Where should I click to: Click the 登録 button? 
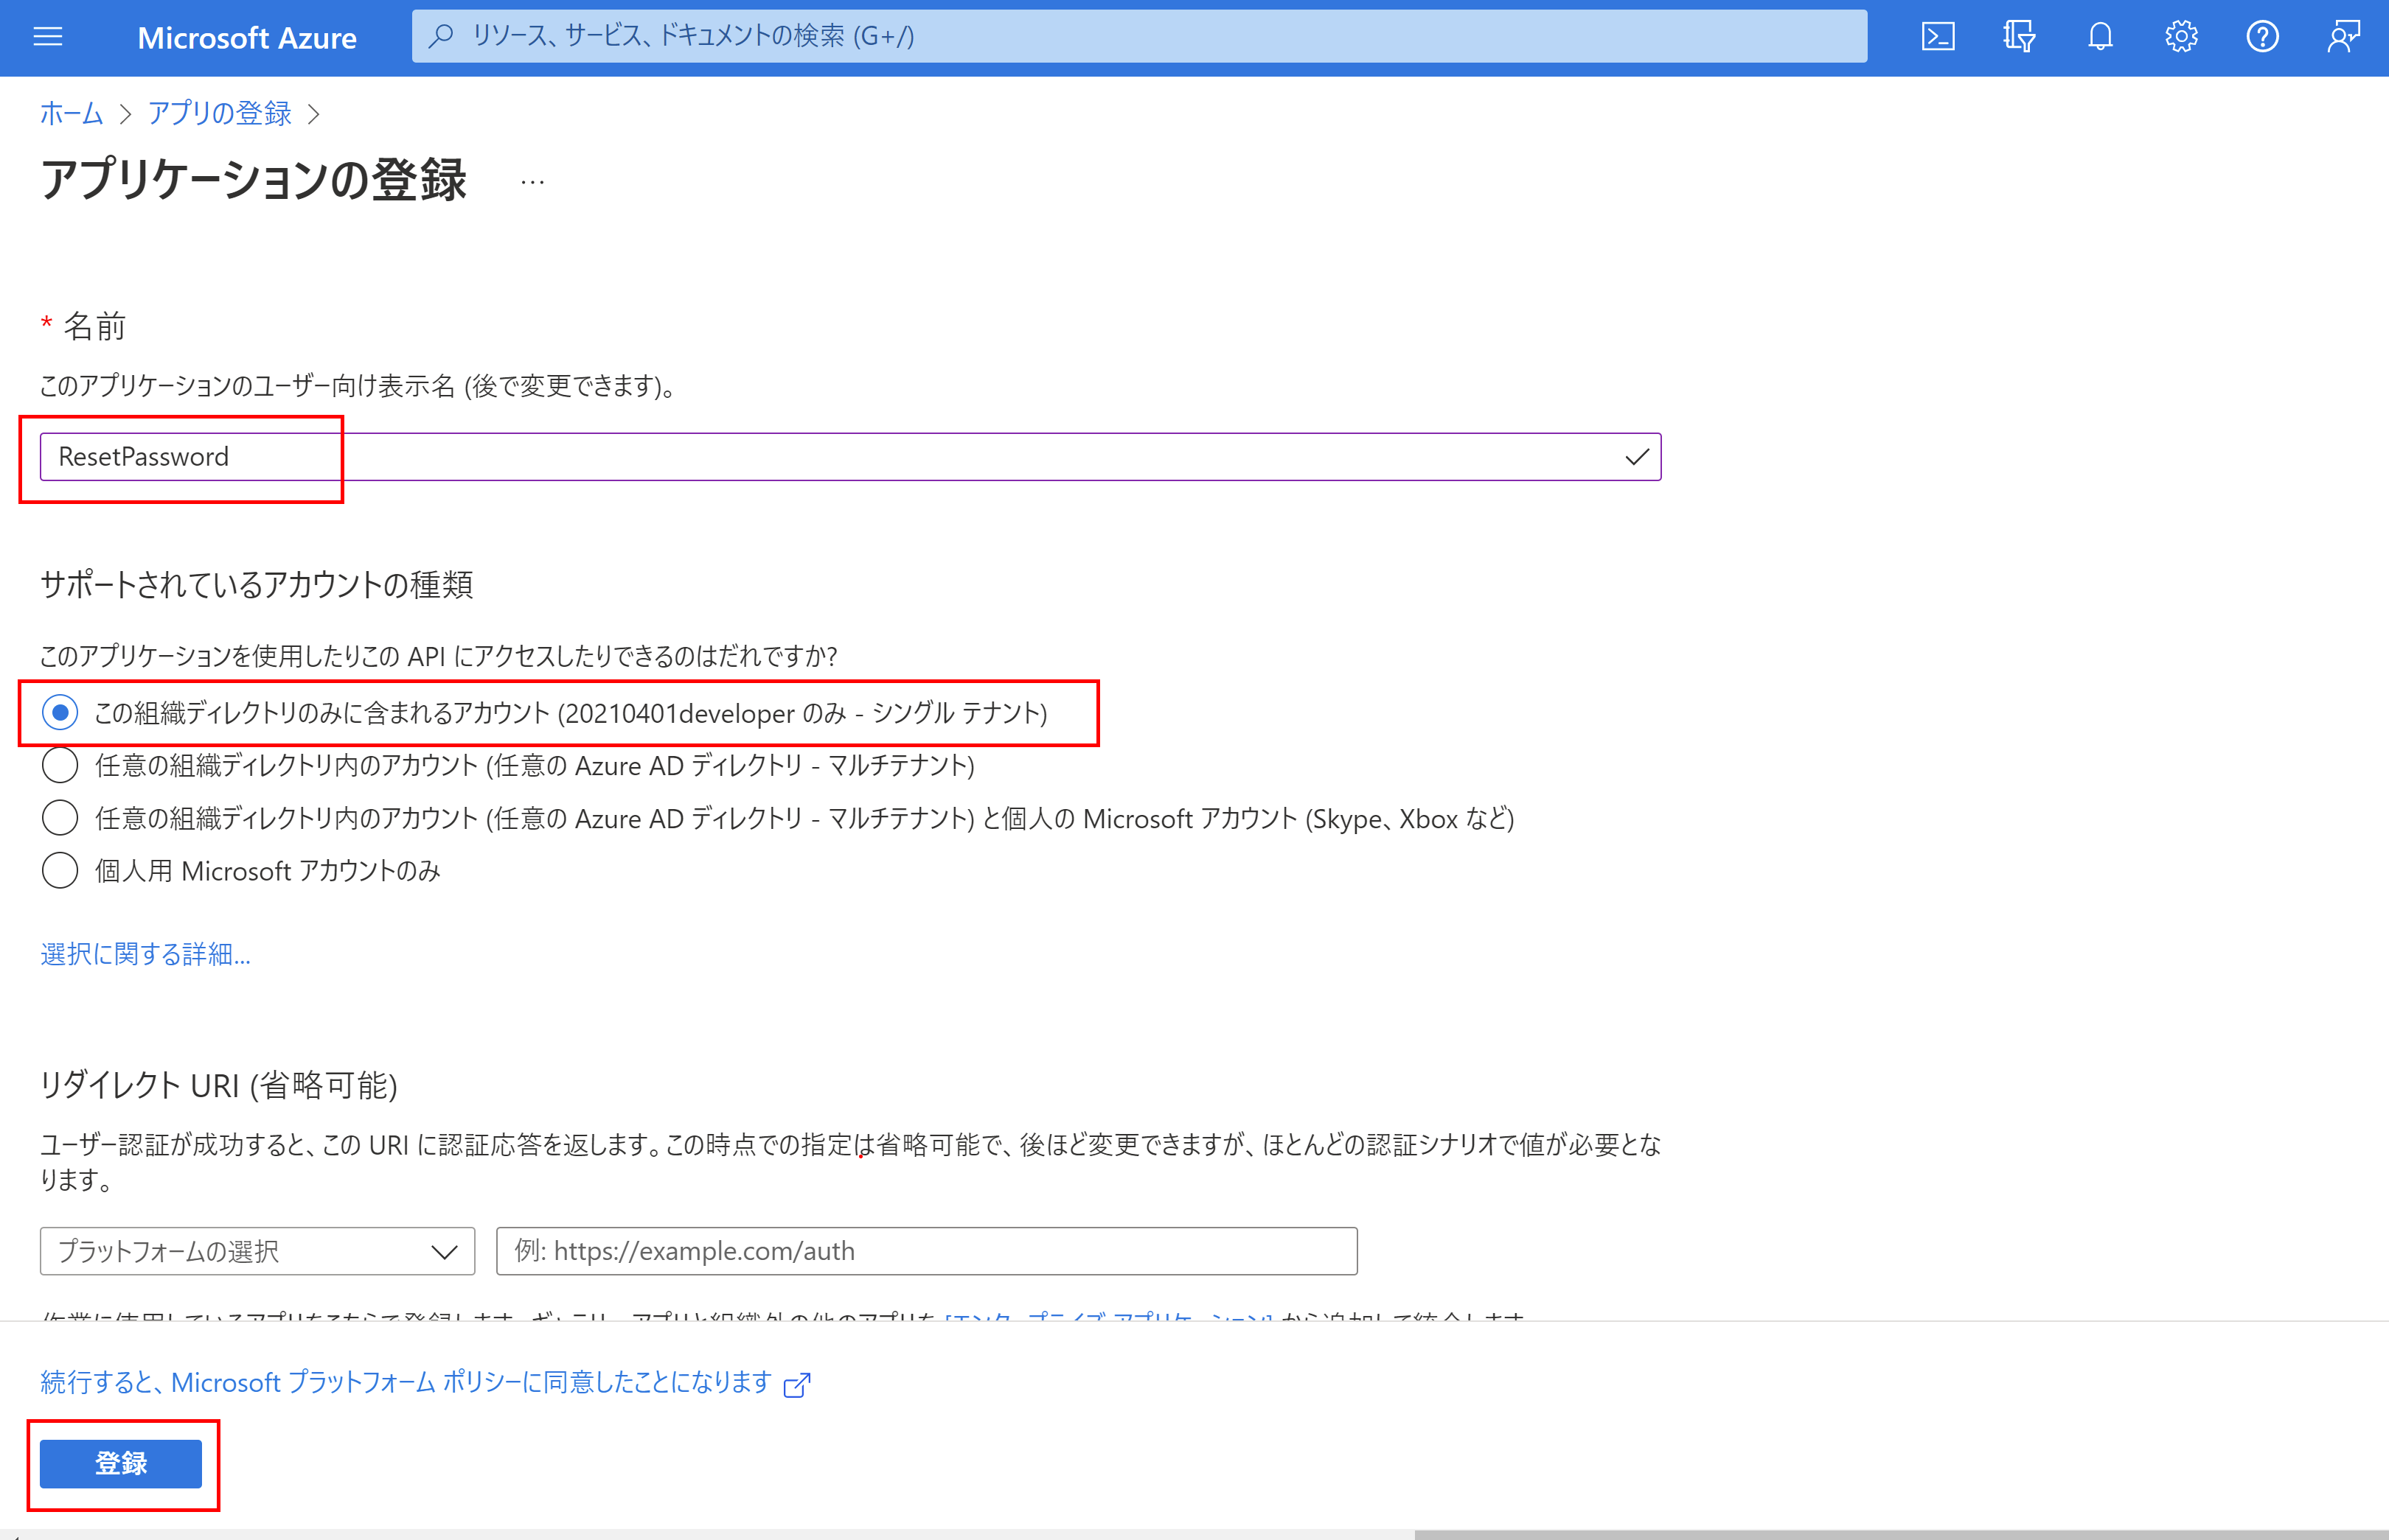(121, 1463)
